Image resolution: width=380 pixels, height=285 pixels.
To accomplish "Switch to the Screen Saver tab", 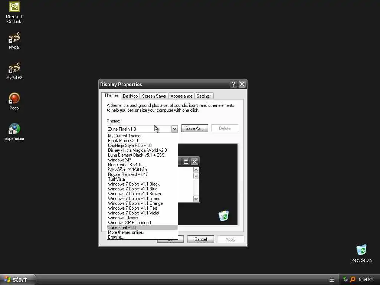I will tap(154, 96).
